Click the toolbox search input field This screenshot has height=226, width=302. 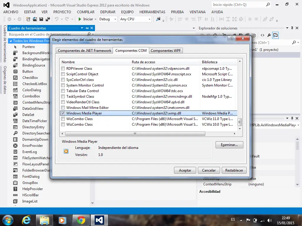(x=47, y=34)
